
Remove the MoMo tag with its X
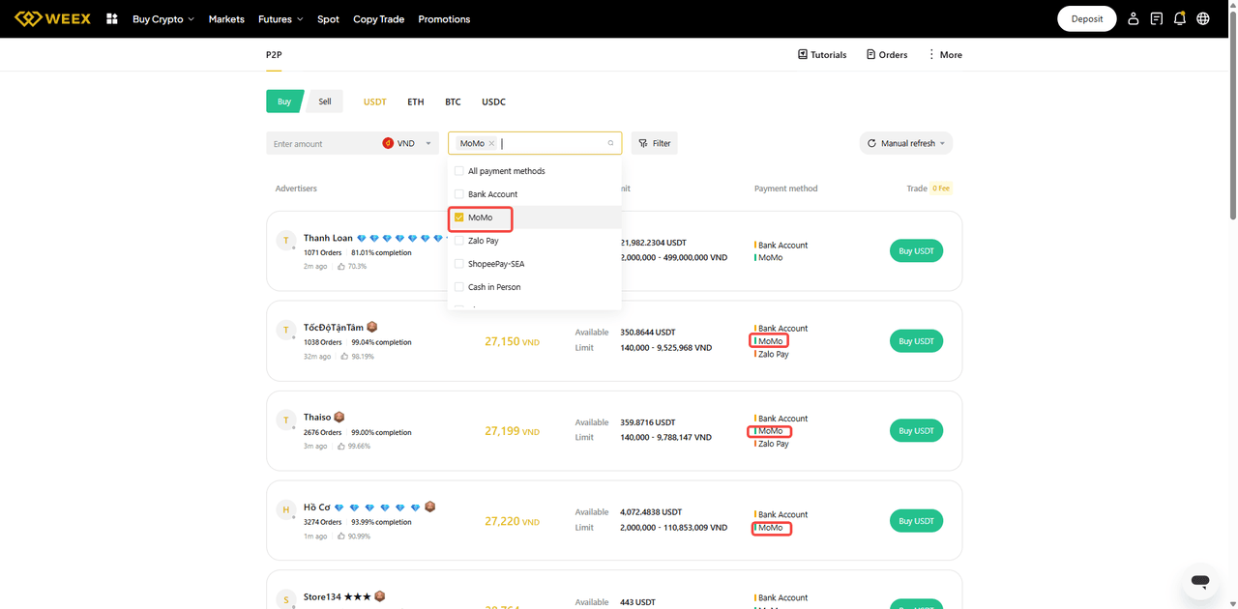pos(491,143)
